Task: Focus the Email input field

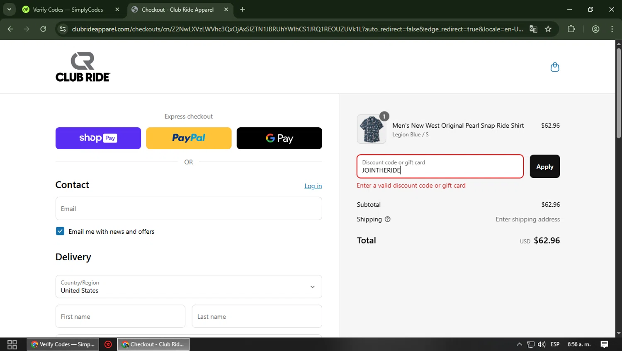Action: 189,208
